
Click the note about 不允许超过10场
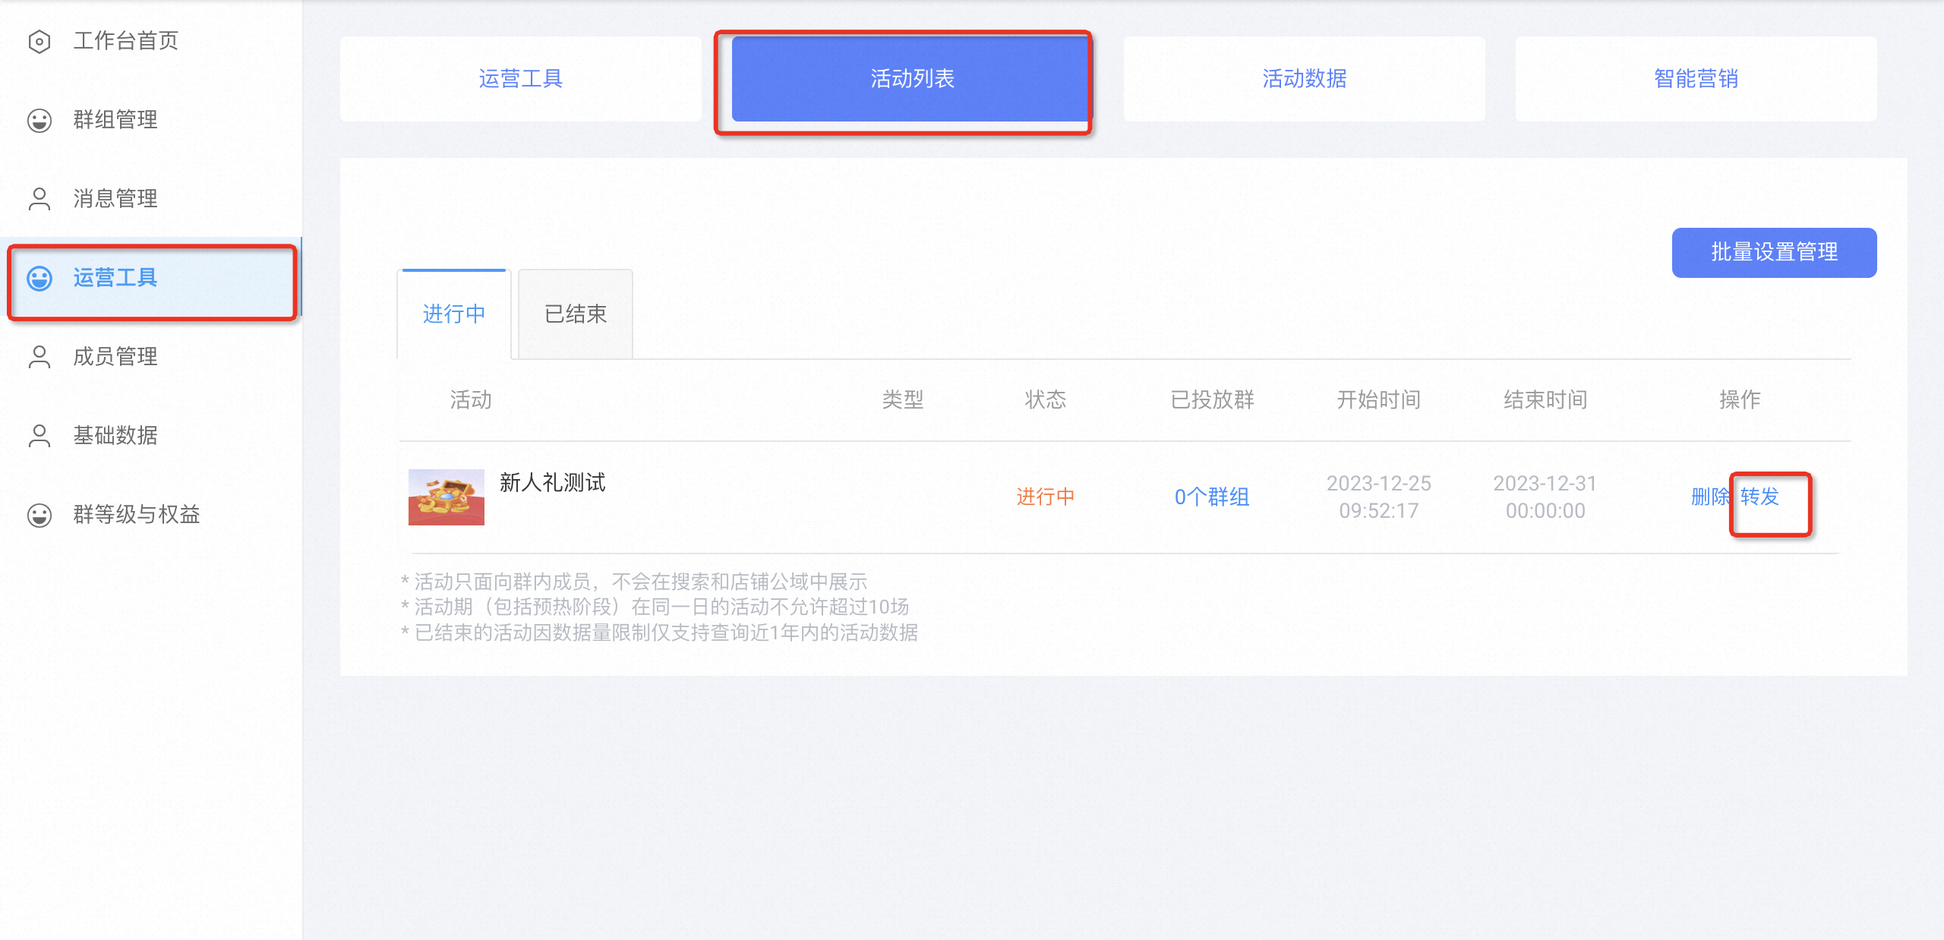click(x=655, y=607)
